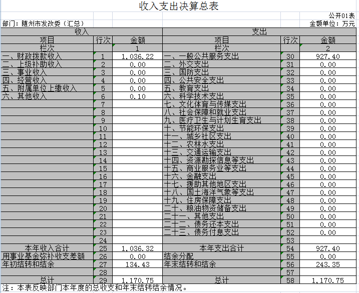The width and height of the screenshot is (359, 293).
Task: Select the 用事业基金弥补收支差额 cell
Action: click(47, 256)
